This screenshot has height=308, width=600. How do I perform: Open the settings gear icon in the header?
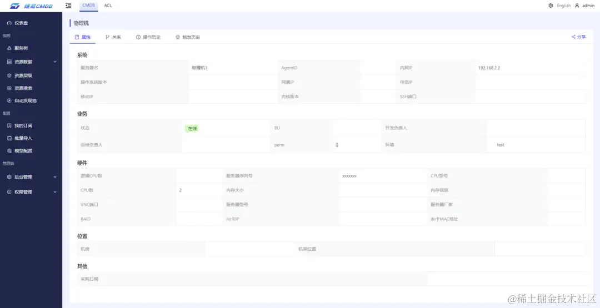tap(551, 6)
